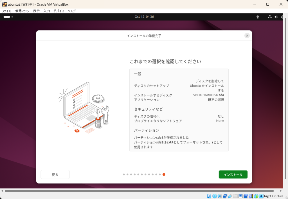The width and height of the screenshot is (288, 199).
Task: Go back with the 戻る button
Action: (55, 175)
